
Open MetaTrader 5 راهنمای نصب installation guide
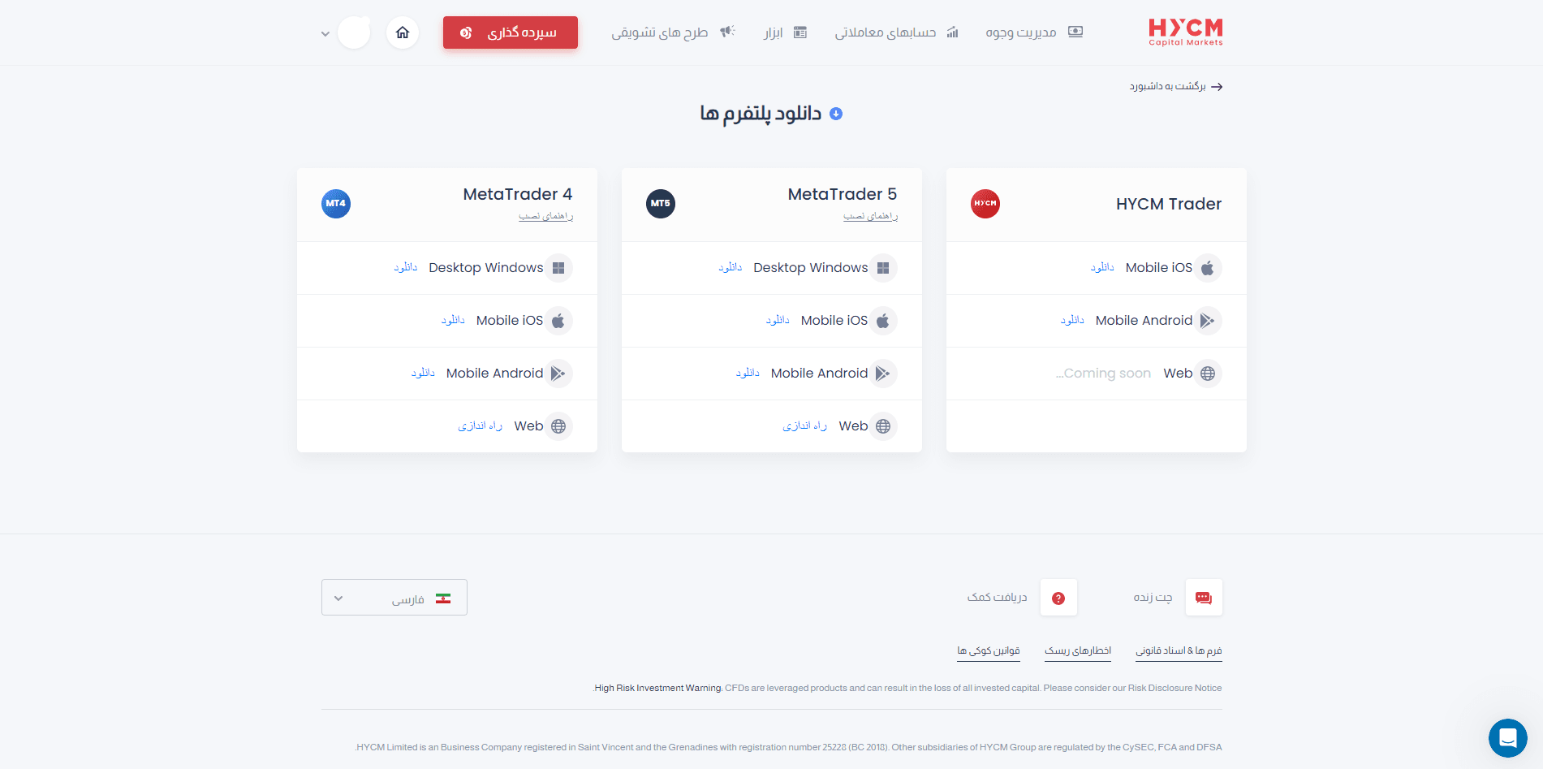[x=871, y=216]
